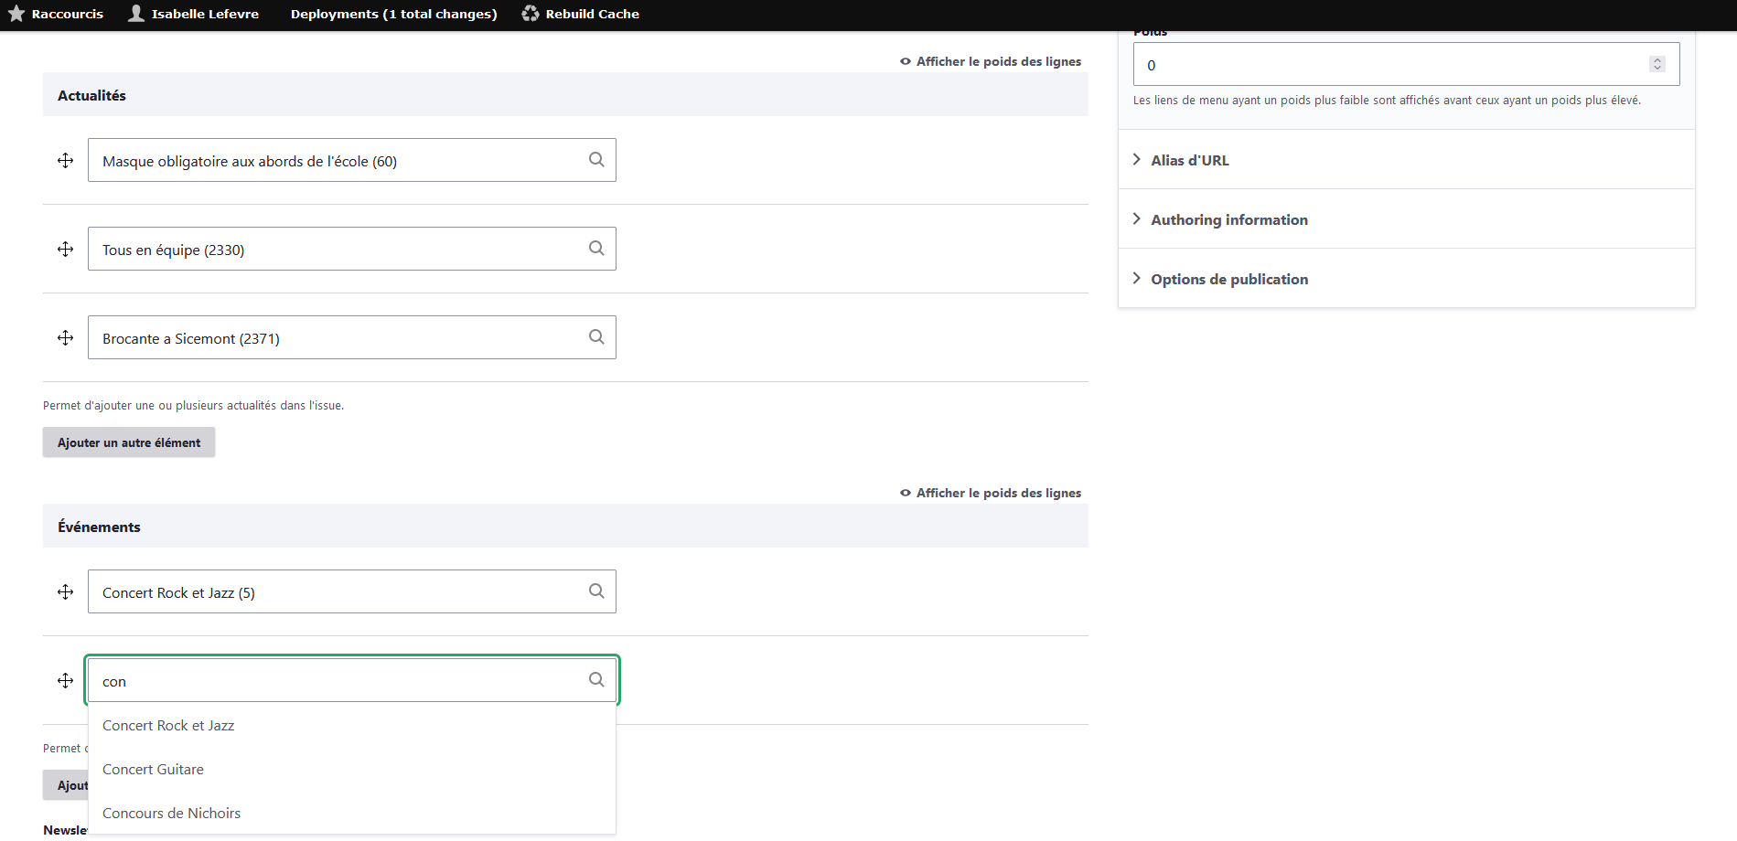Click drag handle beside Brocante a Sicemont row

click(65, 338)
